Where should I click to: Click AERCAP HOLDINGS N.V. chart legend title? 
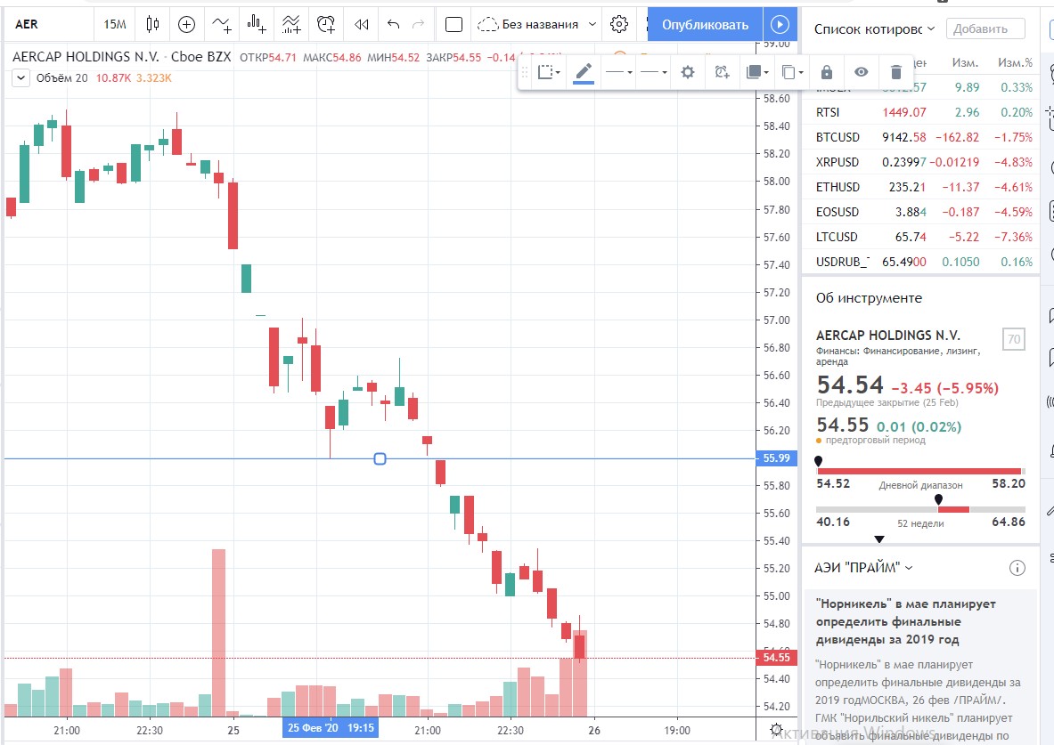click(x=86, y=57)
